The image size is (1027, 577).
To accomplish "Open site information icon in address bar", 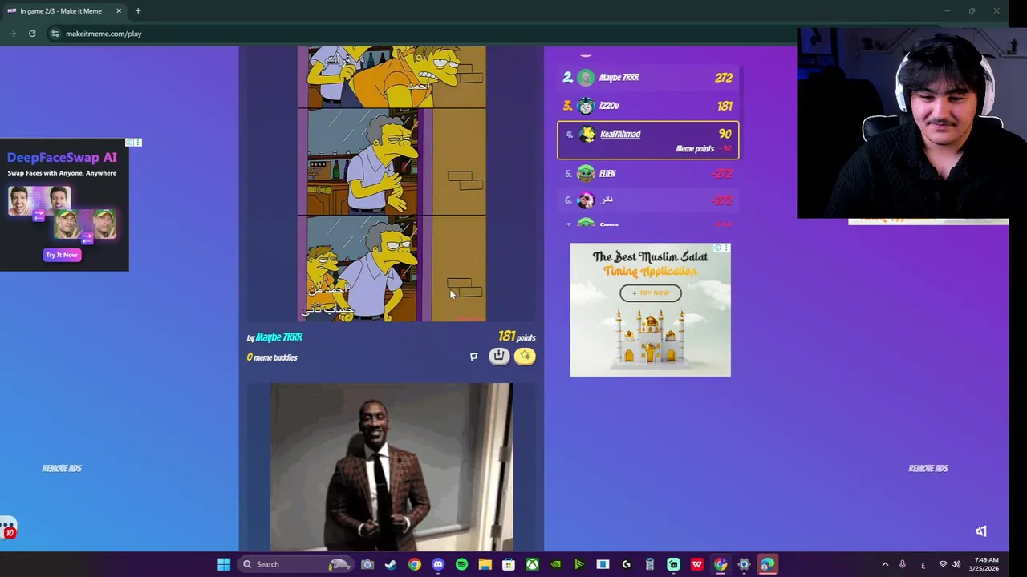I will click(55, 34).
